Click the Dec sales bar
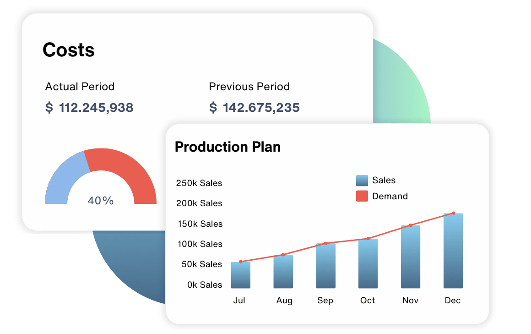 [453, 251]
